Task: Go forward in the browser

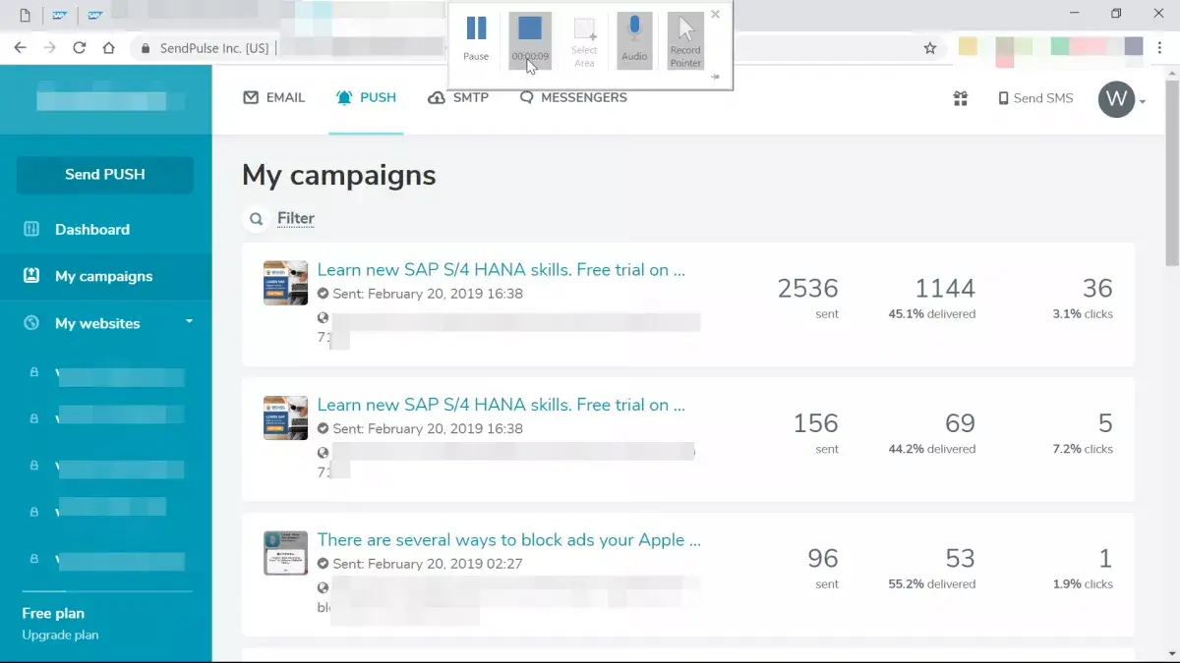Action: (x=49, y=47)
